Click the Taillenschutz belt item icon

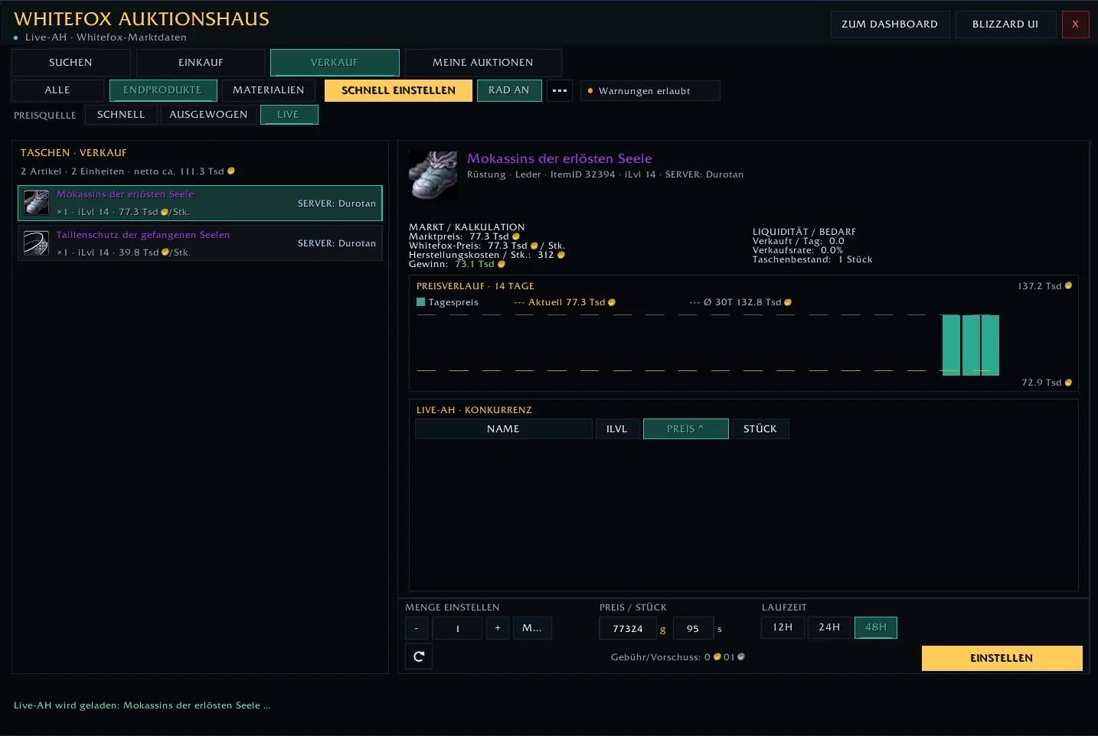point(36,243)
